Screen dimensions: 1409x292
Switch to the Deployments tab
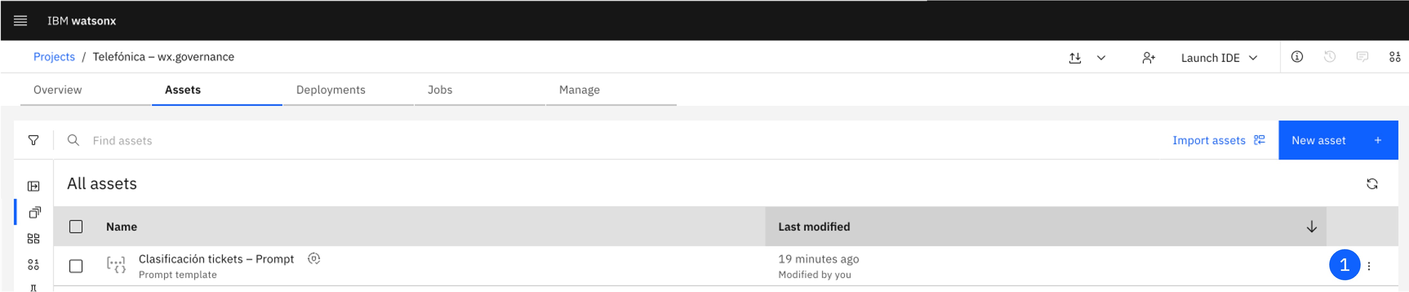tap(330, 90)
